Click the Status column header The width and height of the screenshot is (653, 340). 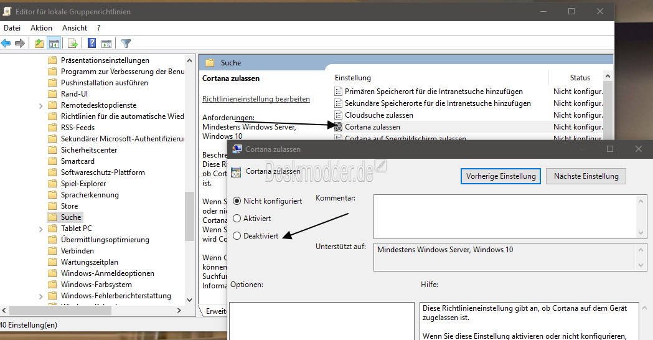tap(580, 77)
